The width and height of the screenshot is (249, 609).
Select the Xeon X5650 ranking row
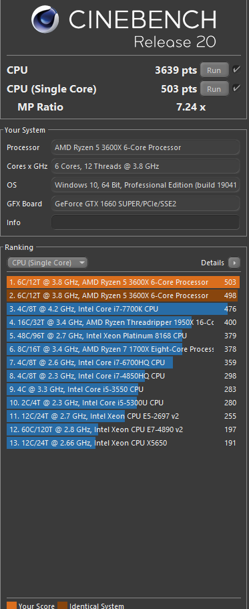point(123,442)
